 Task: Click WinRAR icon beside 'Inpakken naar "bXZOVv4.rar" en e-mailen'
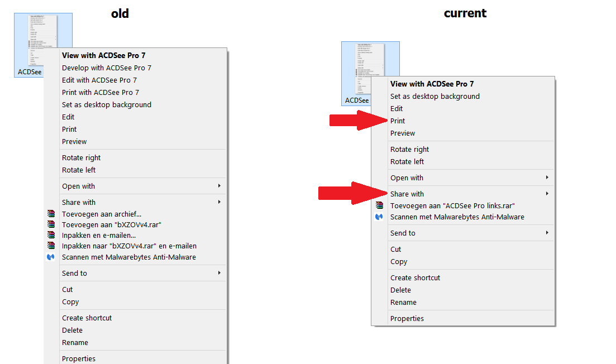point(51,246)
